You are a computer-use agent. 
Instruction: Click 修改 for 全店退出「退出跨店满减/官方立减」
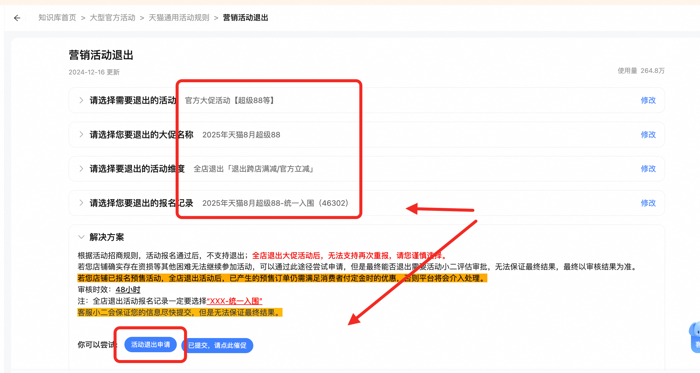point(648,169)
